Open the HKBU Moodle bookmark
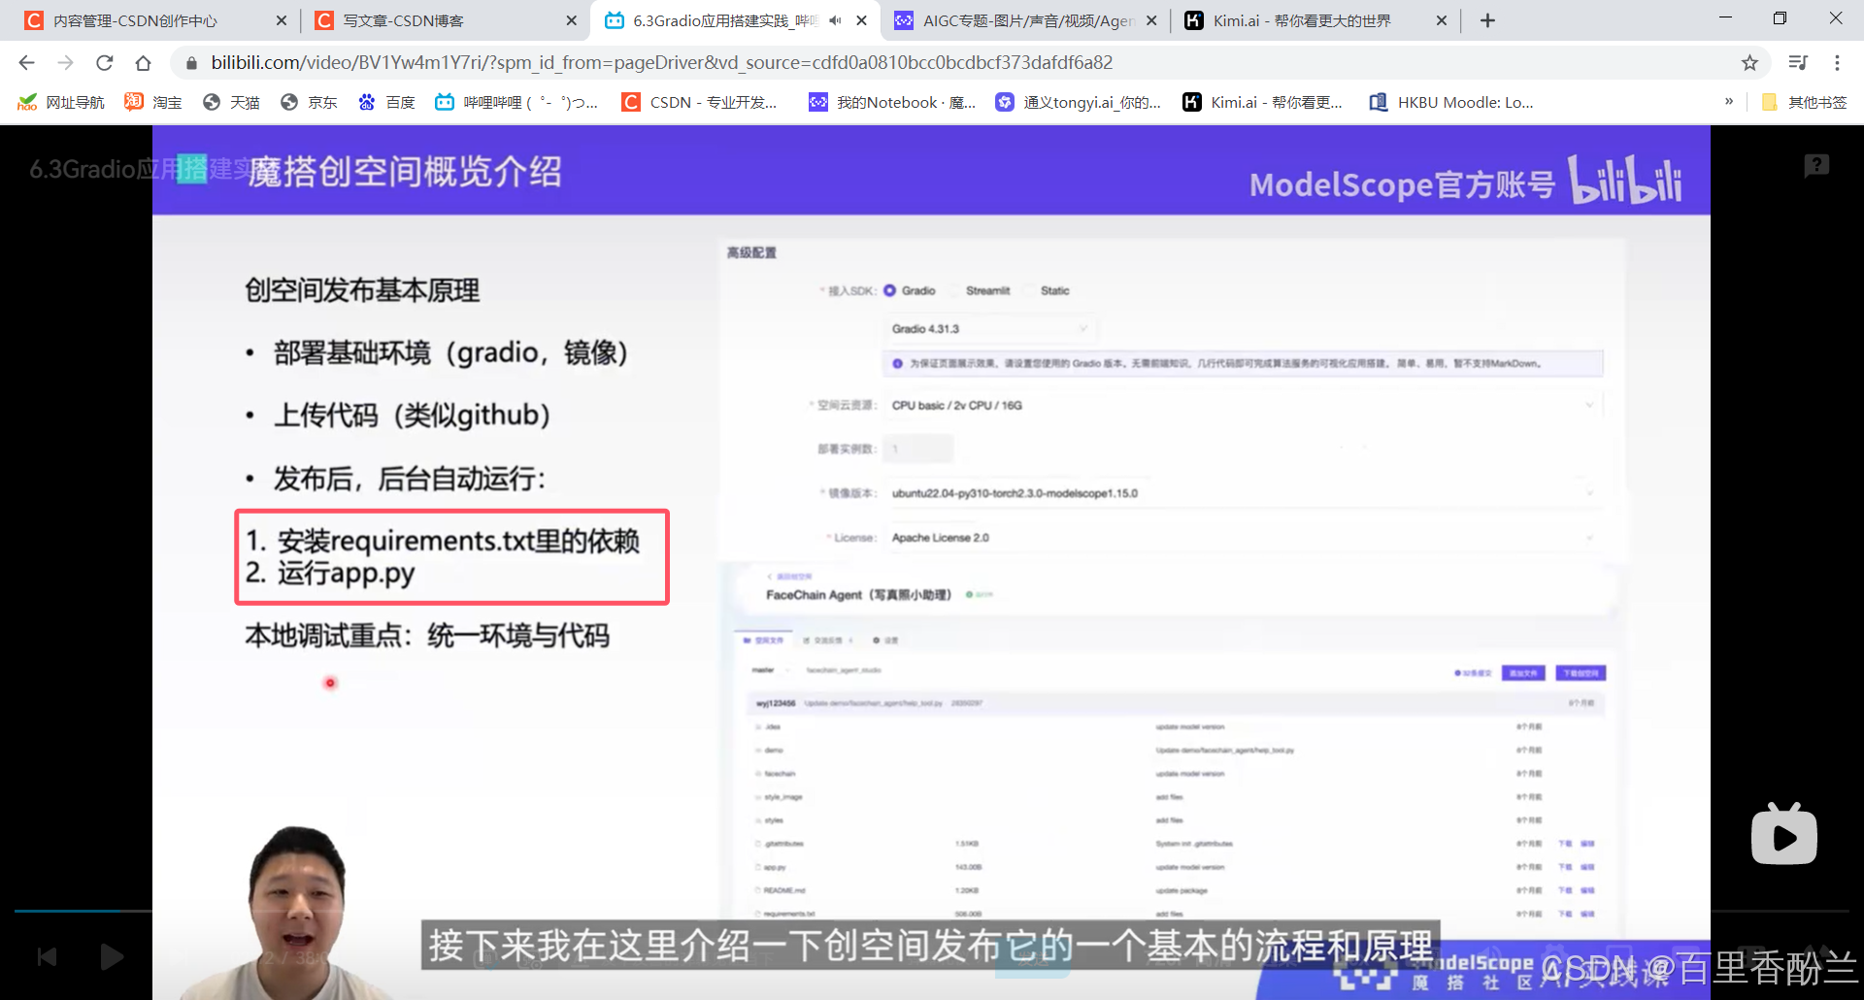 tap(1451, 102)
